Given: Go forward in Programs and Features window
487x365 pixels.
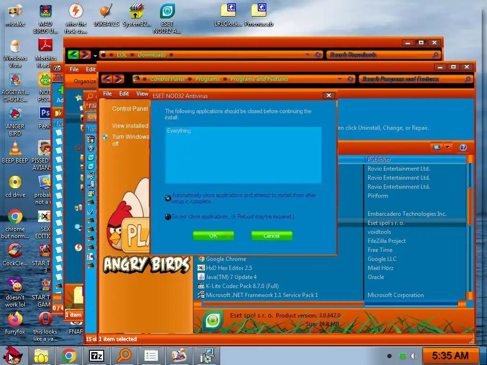Looking at the screenshot, I should click(x=118, y=79).
